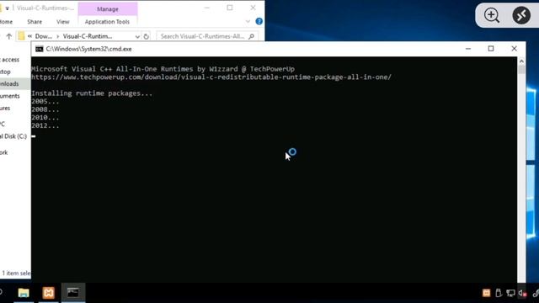Expand the address bar chevron before Dow...

tap(30, 36)
